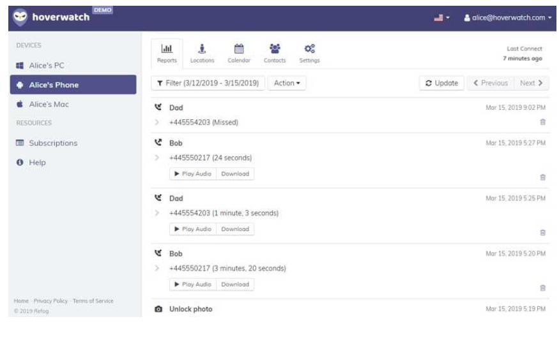Expand the Bob 24 seconds call entry
This screenshot has width=559, height=340.
click(157, 158)
